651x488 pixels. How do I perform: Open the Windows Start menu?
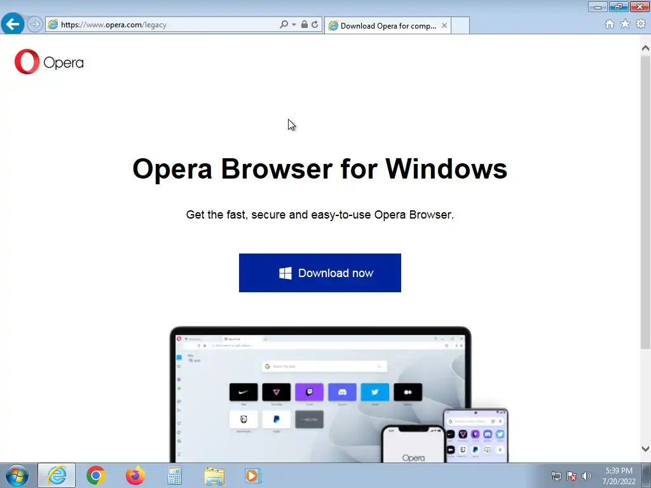coord(17,475)
